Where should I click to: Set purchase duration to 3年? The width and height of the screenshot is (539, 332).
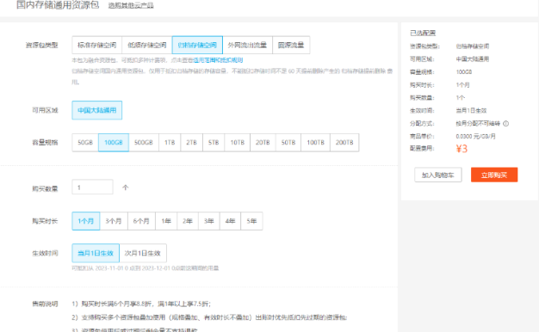click(208, 221)
